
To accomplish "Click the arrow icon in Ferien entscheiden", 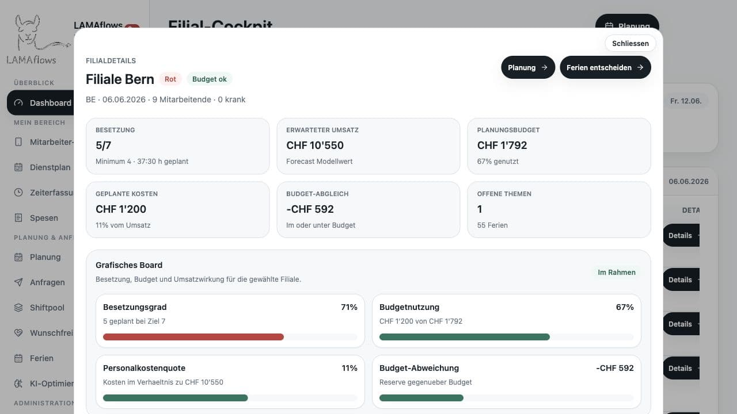I will coord(640,67).
